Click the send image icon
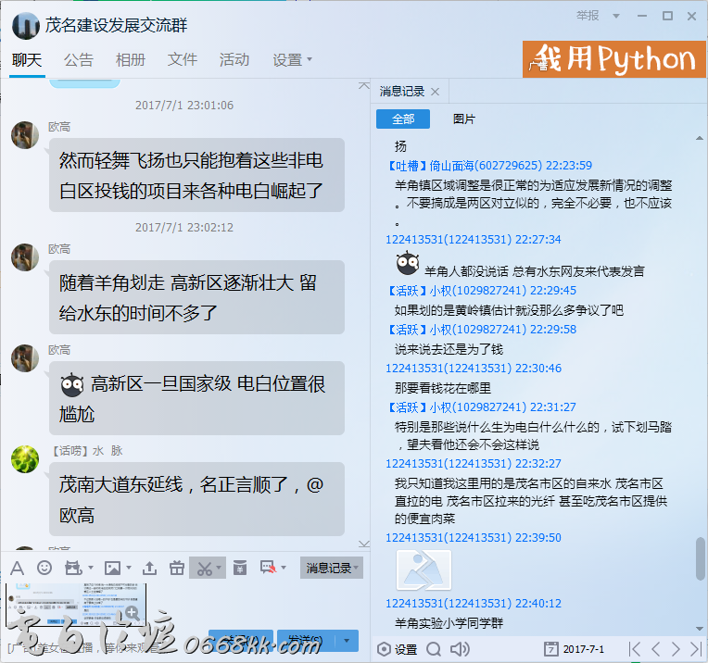Screen dimensions: 708x663 (113, 568)
